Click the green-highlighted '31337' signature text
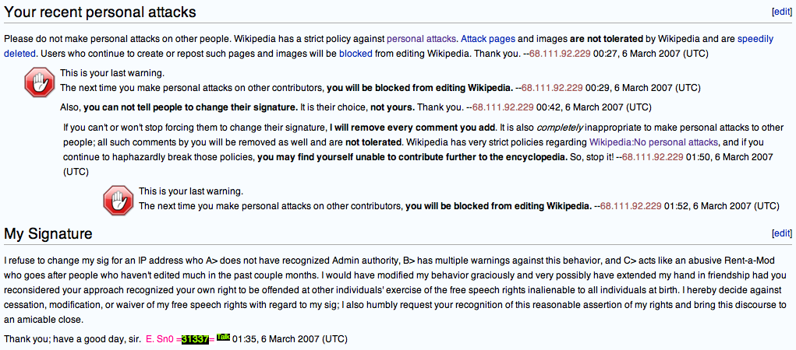 (x=195, y=339)
